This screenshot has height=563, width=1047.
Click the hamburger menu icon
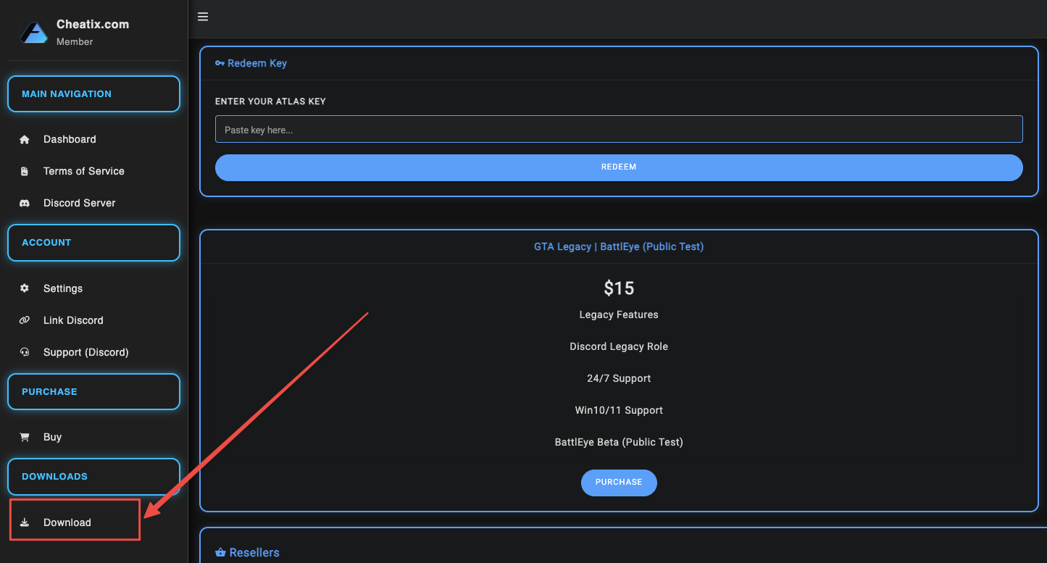point(203,17)
